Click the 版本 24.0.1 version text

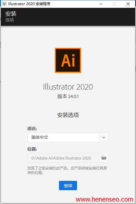tap(68, 96)
